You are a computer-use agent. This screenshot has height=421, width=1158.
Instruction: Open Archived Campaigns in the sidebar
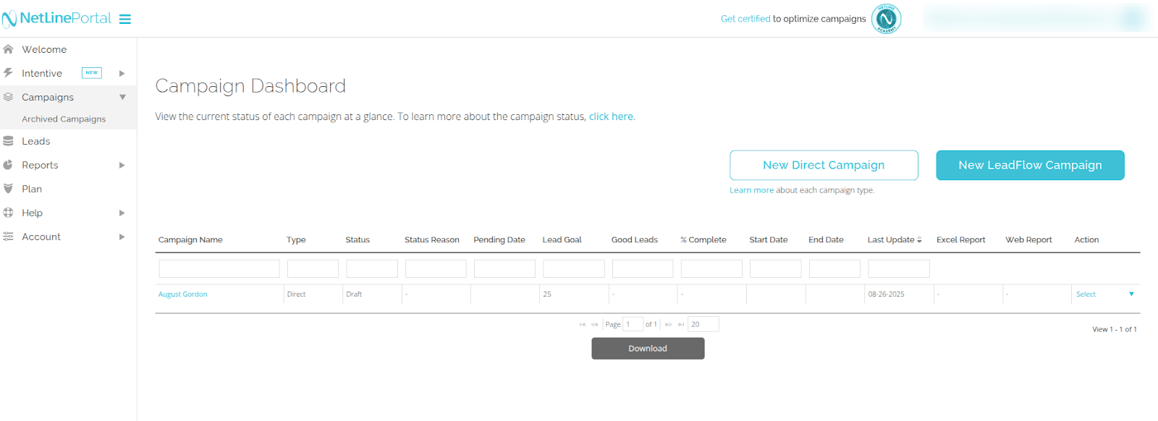pos(64,119)
